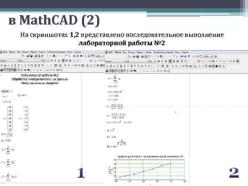The image size is (248, 186).
Task: Toggle Bold in right window format bar
Action: 159,61
